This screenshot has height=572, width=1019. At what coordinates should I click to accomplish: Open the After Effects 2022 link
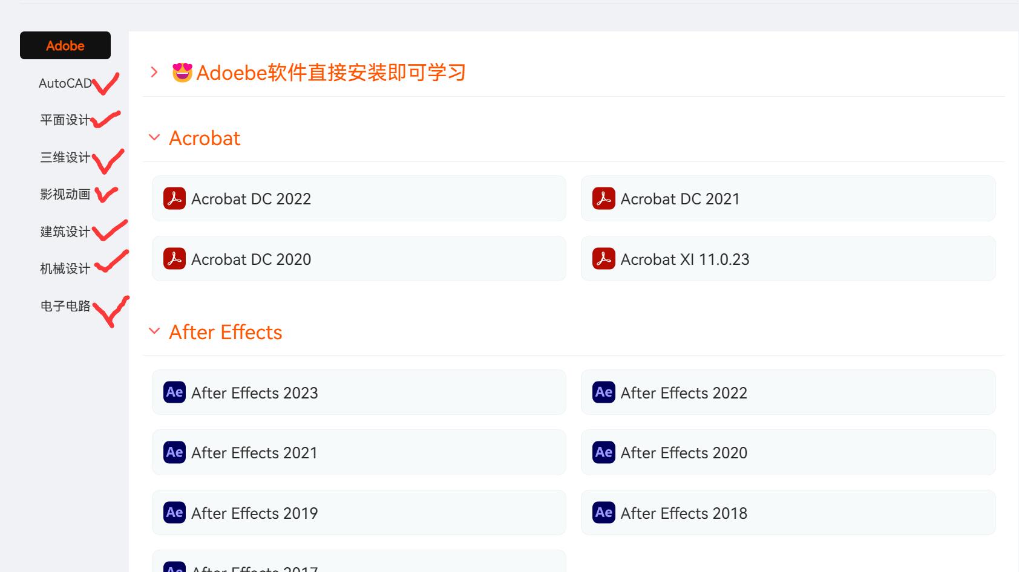[788, 392]
